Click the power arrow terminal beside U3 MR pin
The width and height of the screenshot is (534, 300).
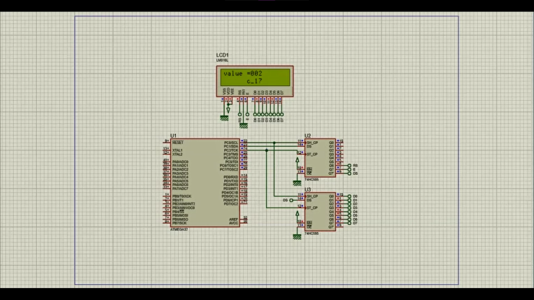[x=297, y=214]
